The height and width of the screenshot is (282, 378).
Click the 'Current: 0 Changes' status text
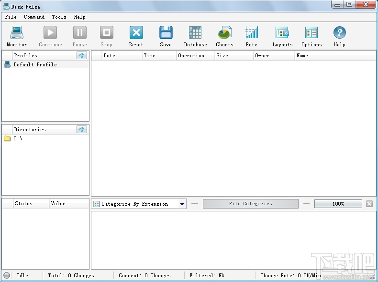tap(145, 275)
